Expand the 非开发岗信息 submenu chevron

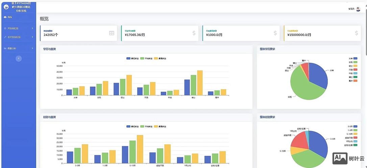32,37
